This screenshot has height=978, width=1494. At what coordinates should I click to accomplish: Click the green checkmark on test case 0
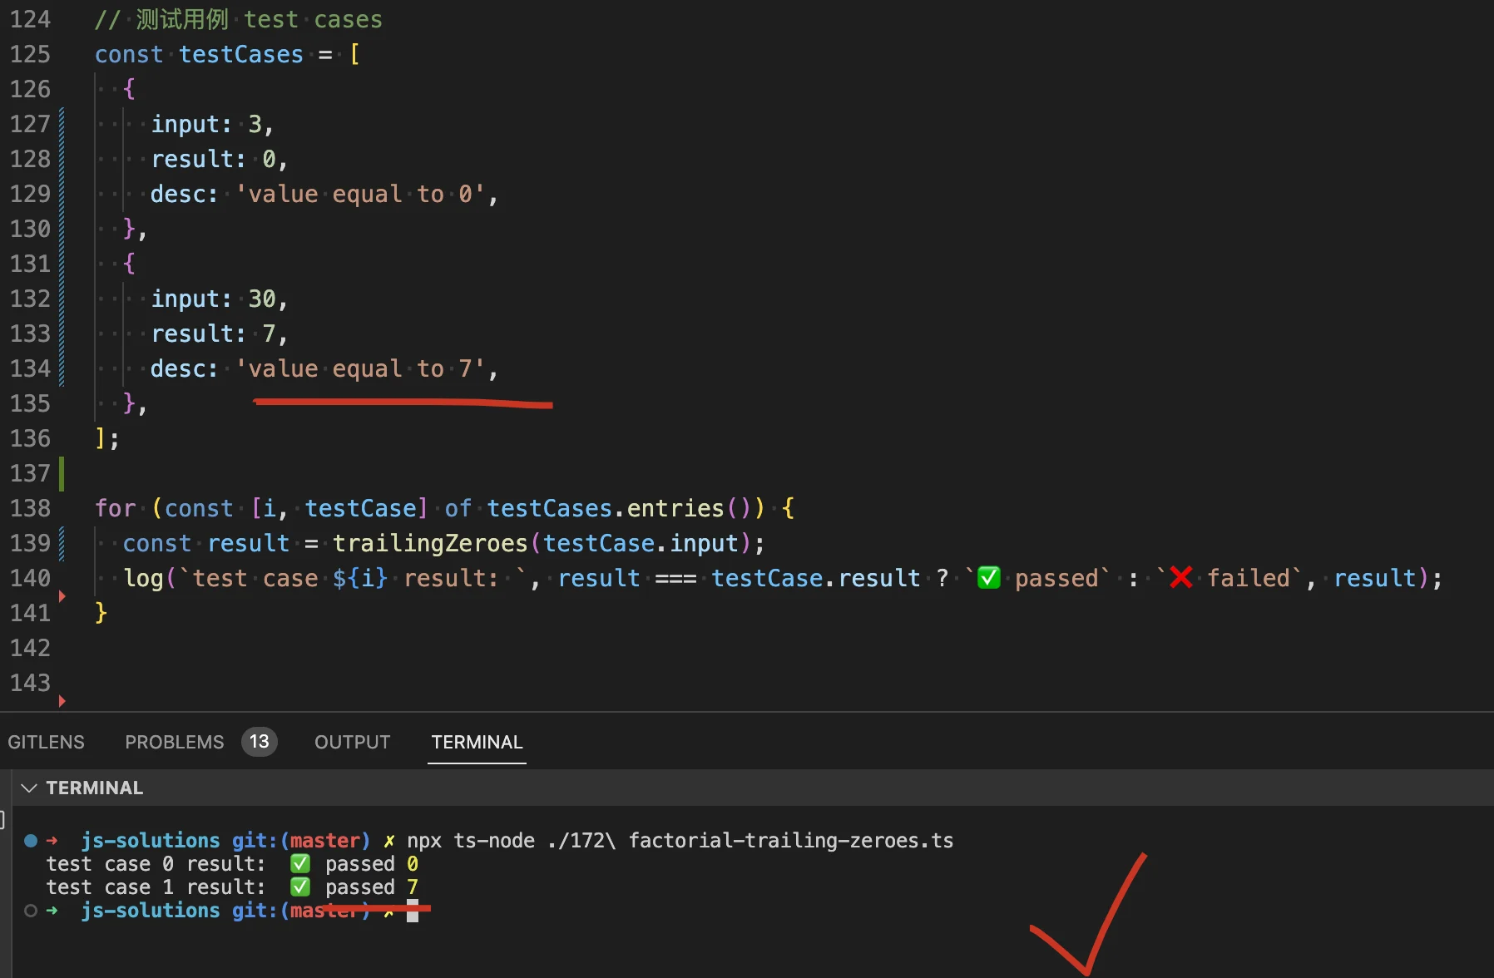[300, 864]
